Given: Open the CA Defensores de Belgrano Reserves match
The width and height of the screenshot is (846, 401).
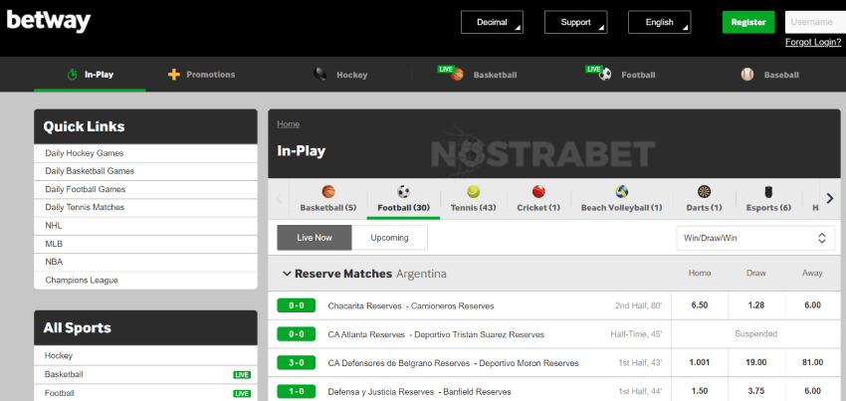Looking at the screenshot, I should click(x=453, y=363).
